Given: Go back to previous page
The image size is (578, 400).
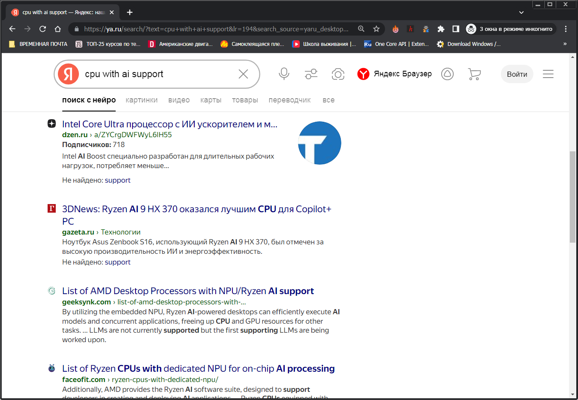Looking at the screenshot, I should point(12,29).
